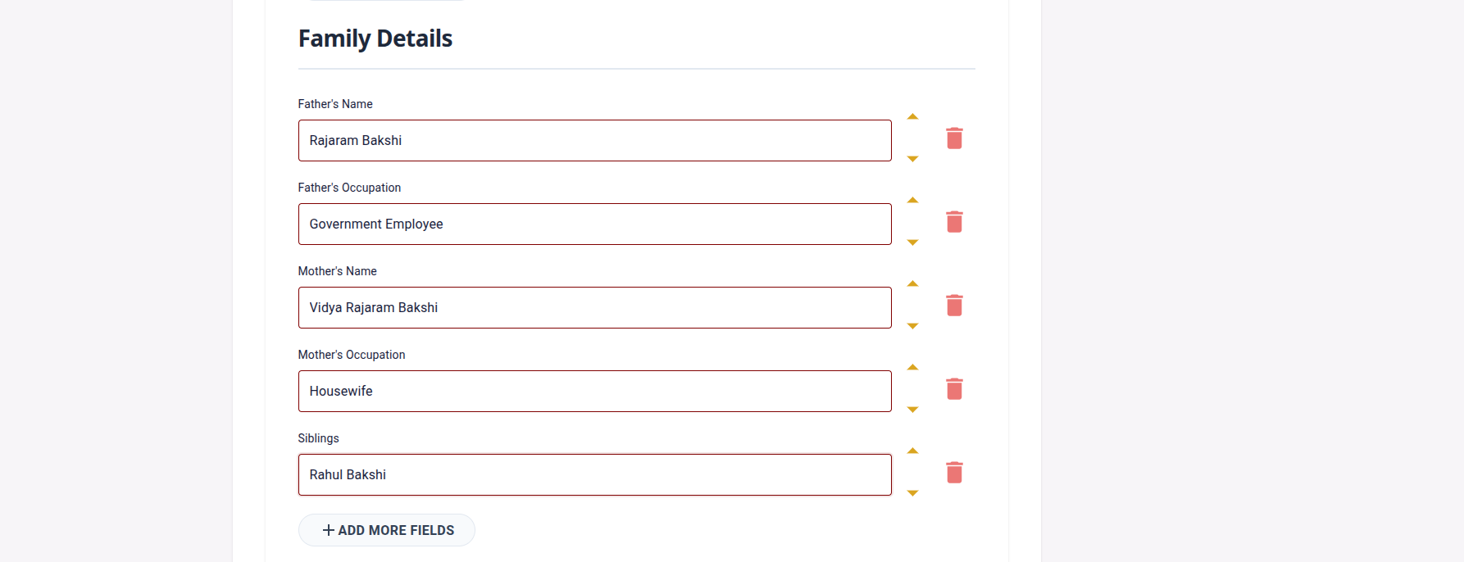Remove the Mother's Occupation field
1464x562 pixels.
click(x=954, y=389)
